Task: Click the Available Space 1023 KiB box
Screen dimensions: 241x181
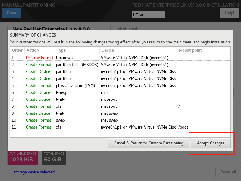Action: 23,158
